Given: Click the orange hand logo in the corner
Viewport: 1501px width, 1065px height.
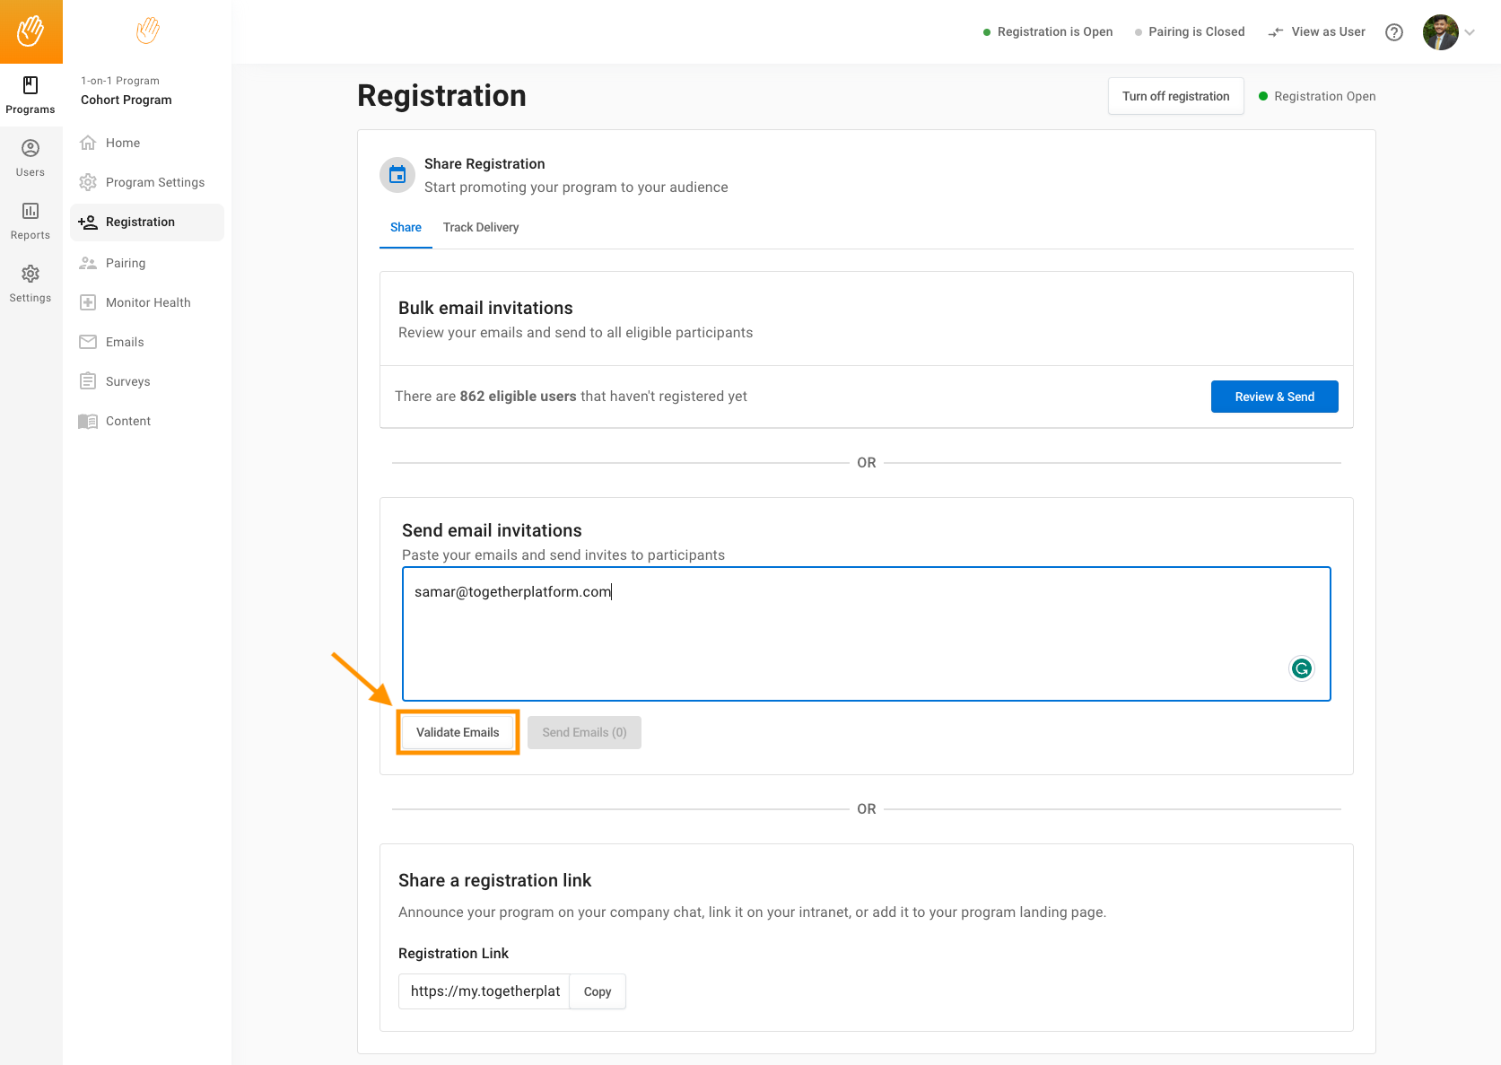Looking at the screenshot, I should point(31,31).
